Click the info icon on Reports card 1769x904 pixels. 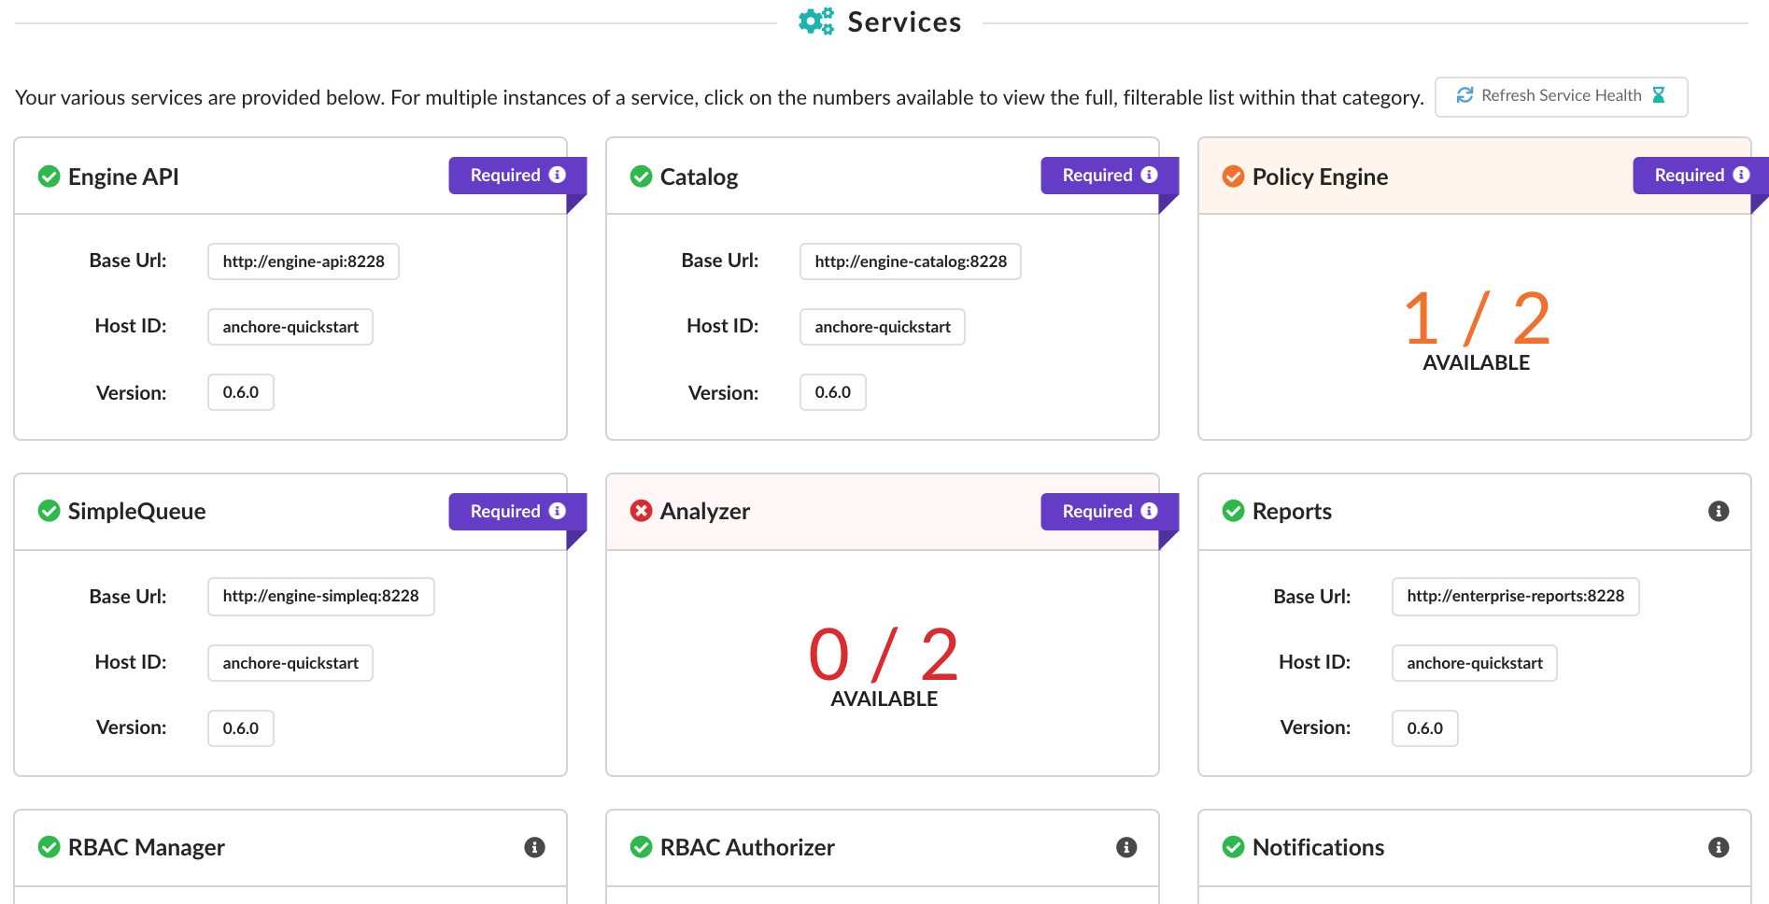(x=1718, y=511)
